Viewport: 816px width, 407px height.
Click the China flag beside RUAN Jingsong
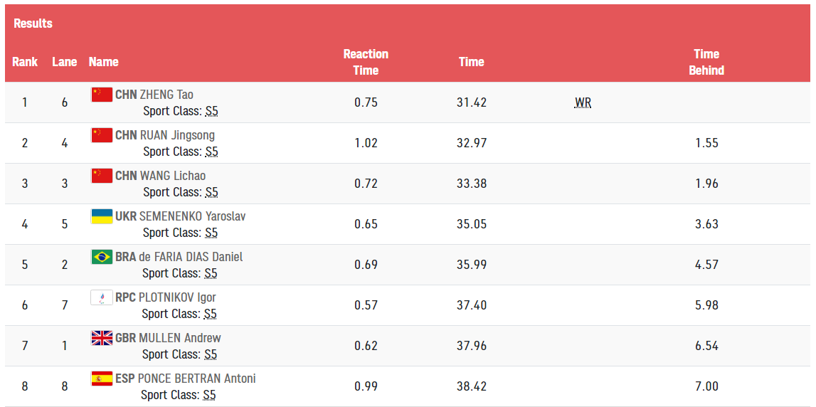(x=102, y=134)
